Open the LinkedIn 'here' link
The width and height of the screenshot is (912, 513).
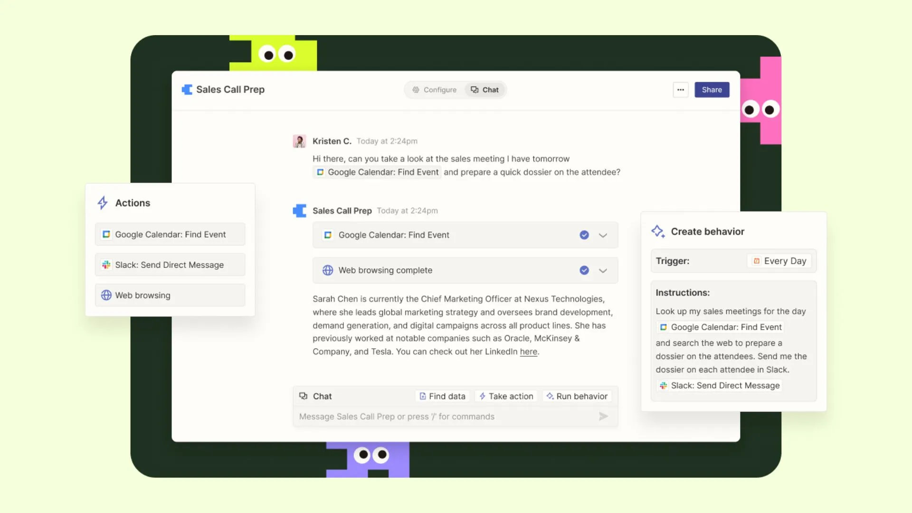pyautogui.click(x=529, y=352)
